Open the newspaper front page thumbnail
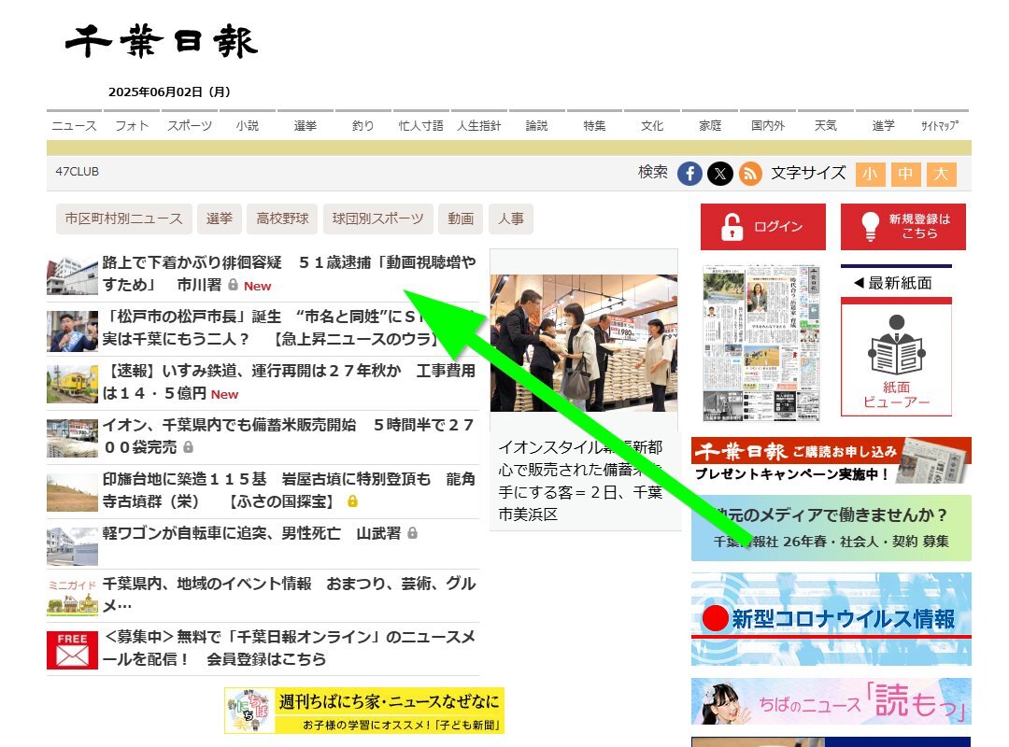Image resolution: width=1009 pixels, height=747 pixels. tap(761, 343)
